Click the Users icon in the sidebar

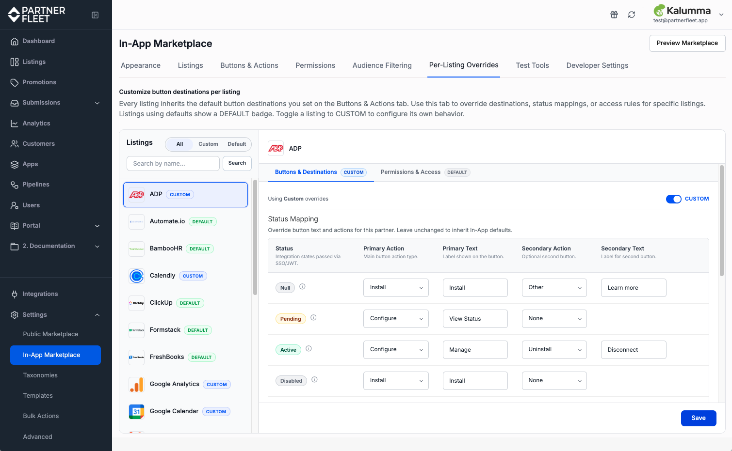click(15, 205)
